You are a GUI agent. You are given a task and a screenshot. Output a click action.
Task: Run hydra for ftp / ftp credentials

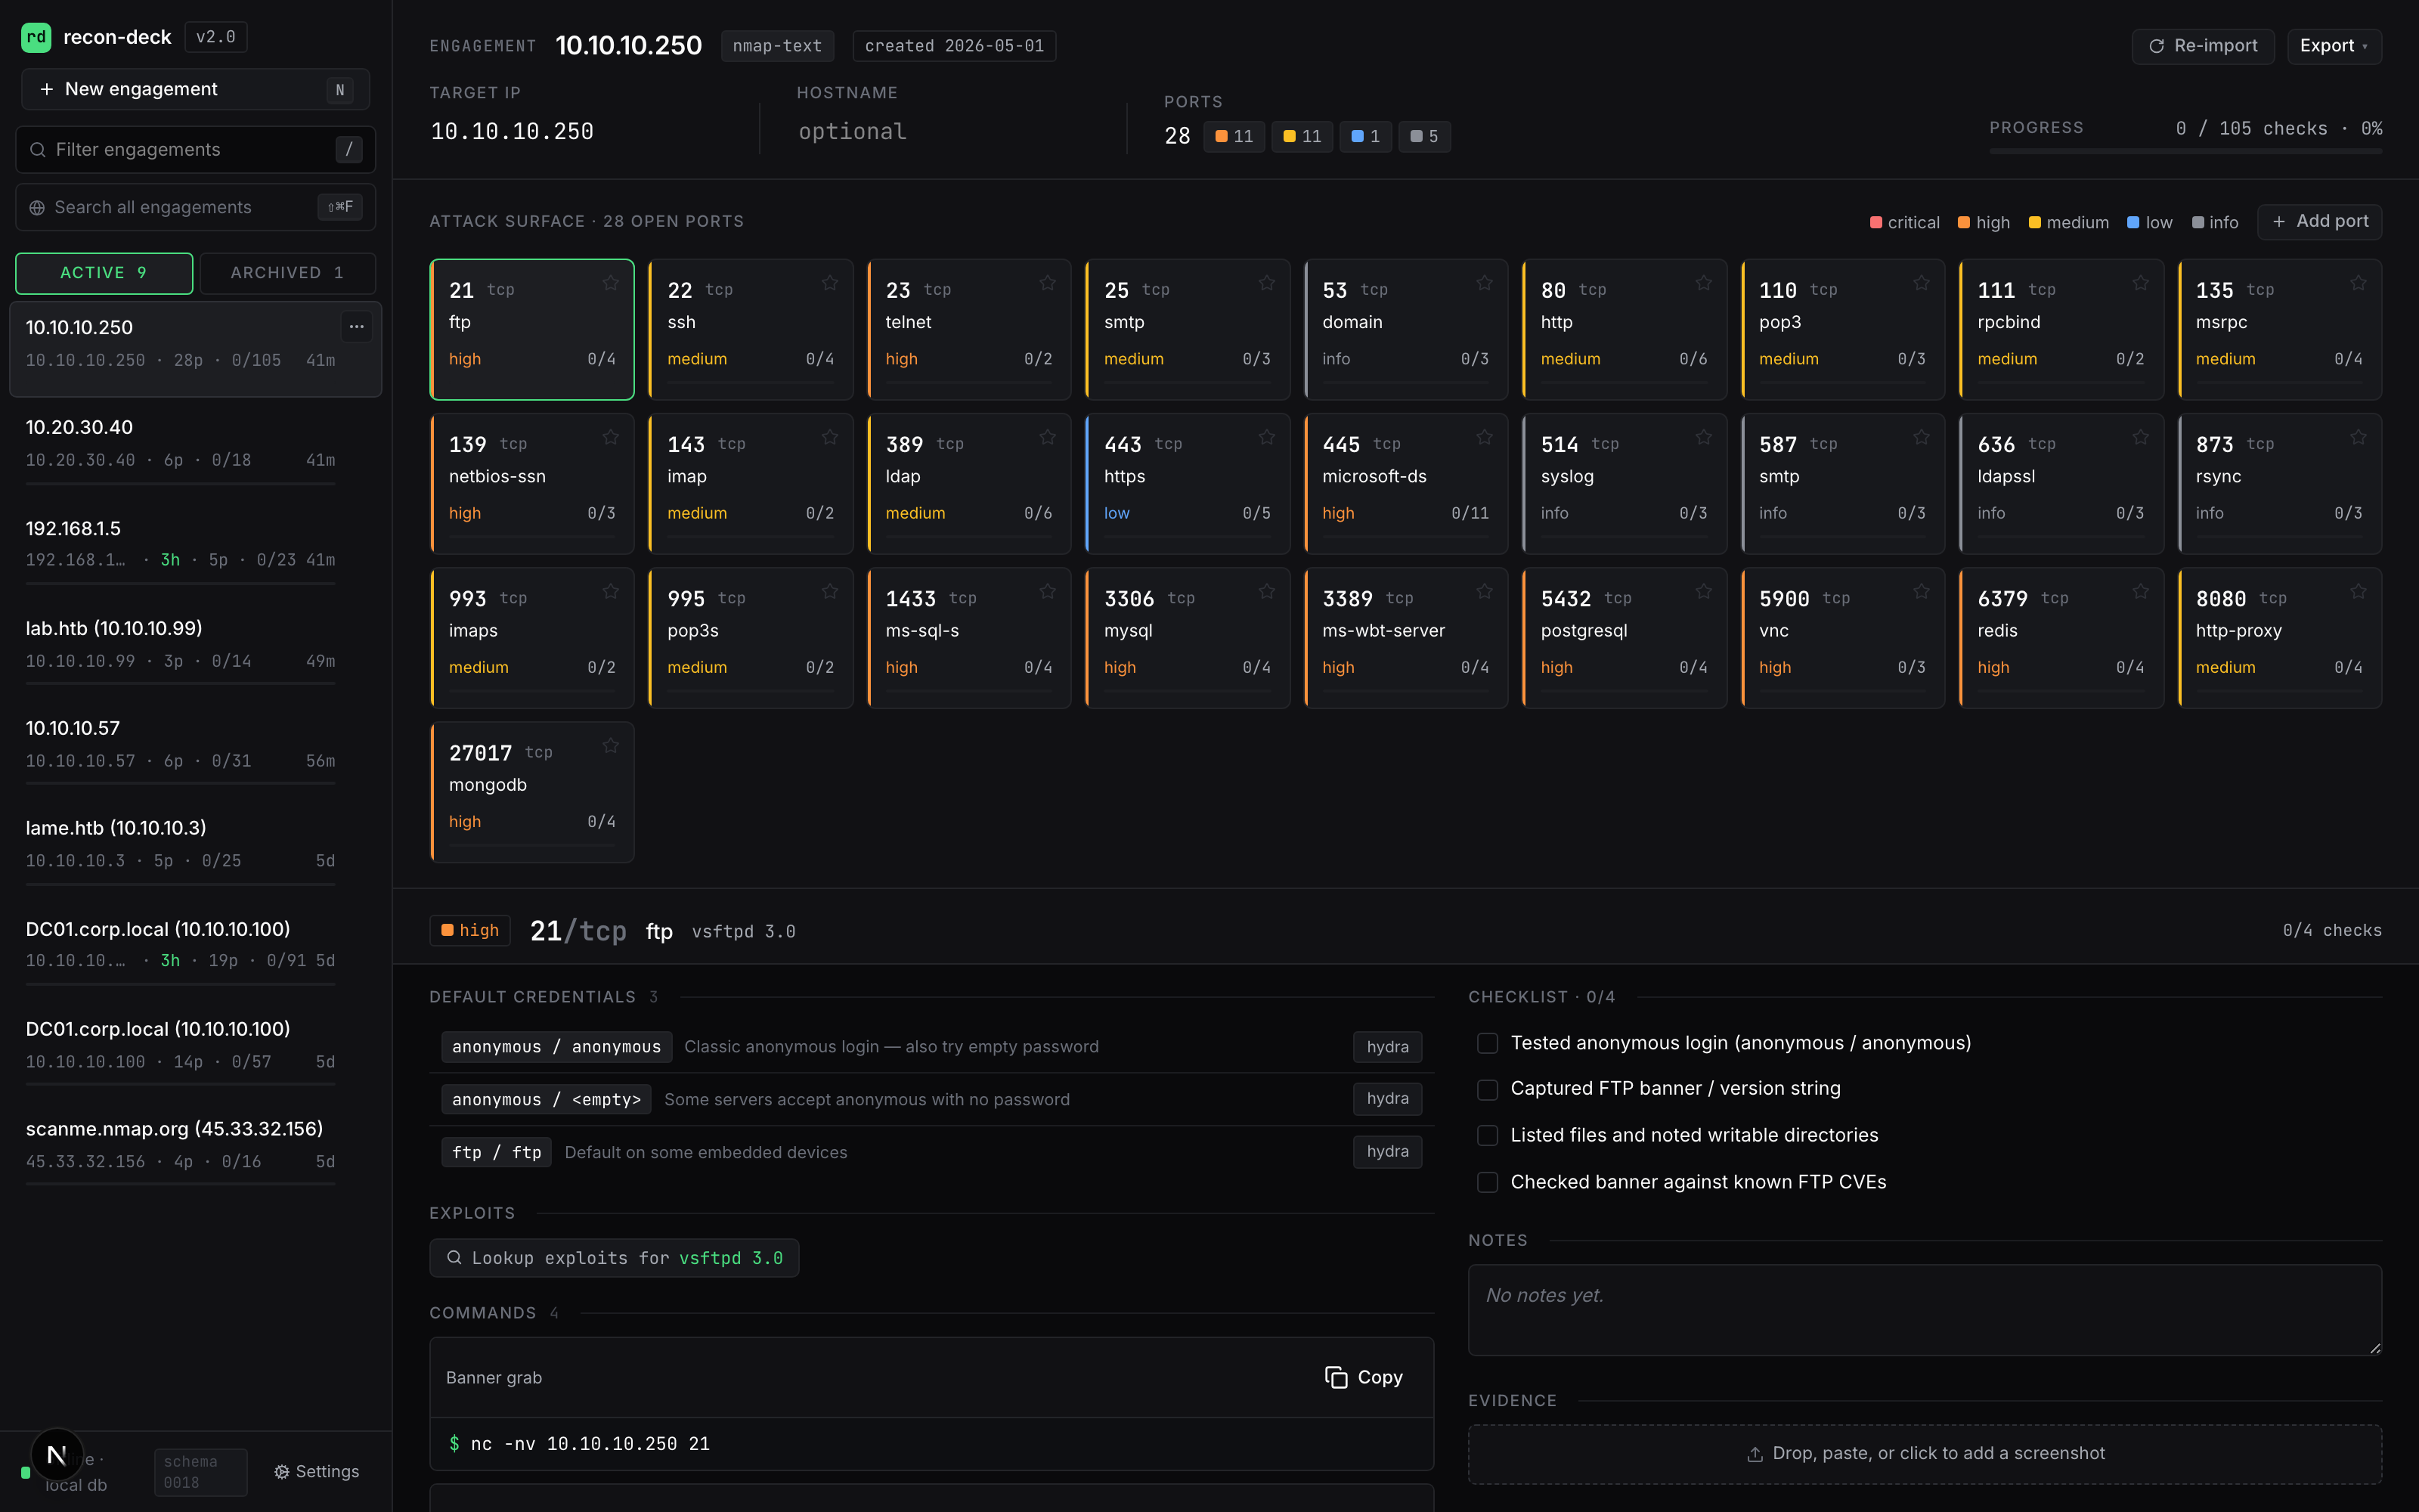(1387, 1152)
